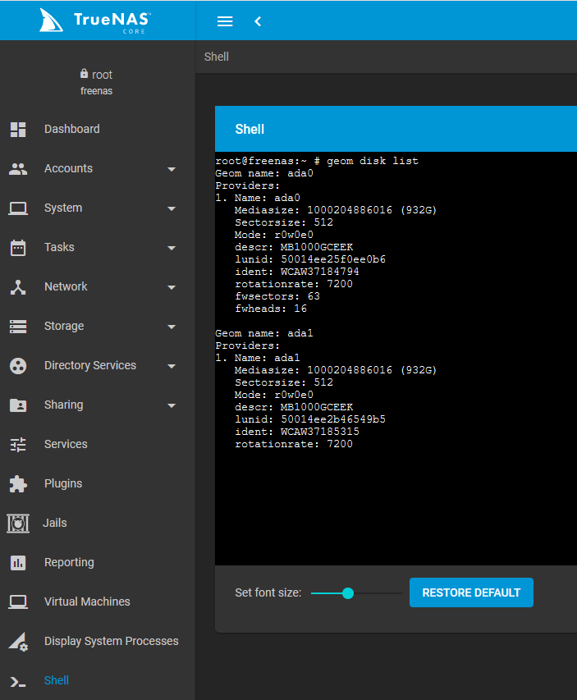Image resolution: width=577 pixels, height=700 pixels.
Task: Expand the Accounts menu arrow
Action: 172,169
